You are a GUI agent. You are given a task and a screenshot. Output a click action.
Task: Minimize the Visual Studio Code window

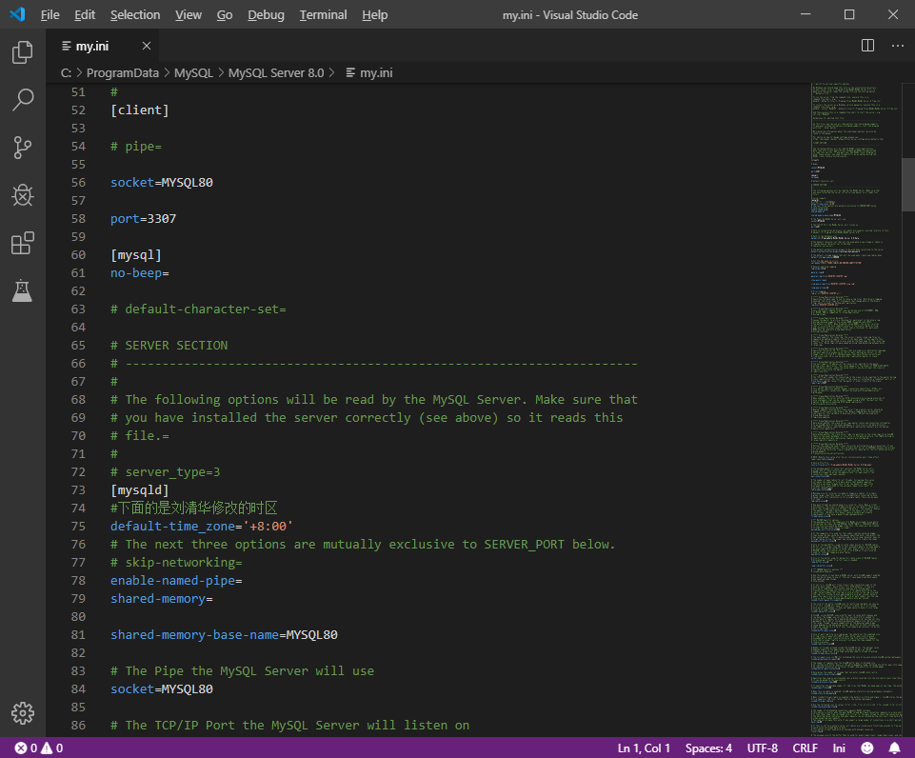click(806, 14)
